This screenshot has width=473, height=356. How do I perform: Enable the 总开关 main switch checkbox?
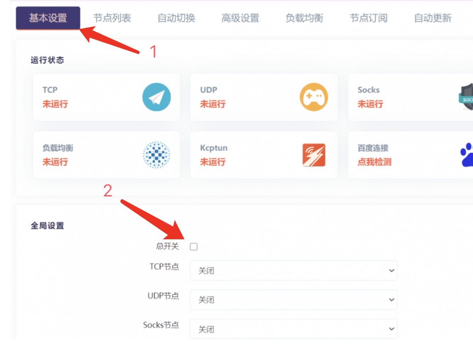point(194,246)
